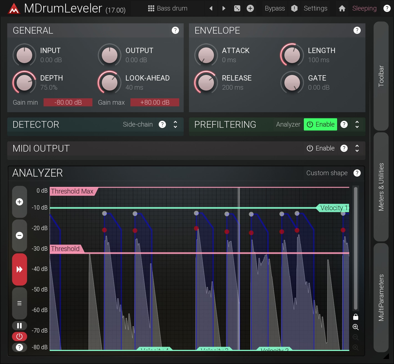Viewport: 394px width, 364px height.
Task: Click the home icon in top bar
Action: point(342,8)
